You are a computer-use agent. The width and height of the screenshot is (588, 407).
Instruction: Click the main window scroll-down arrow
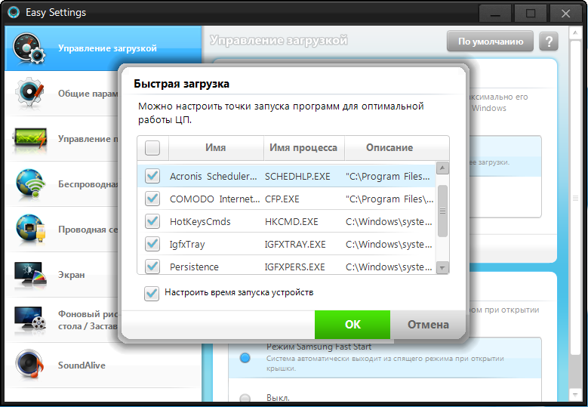click(x=575, y=394)
